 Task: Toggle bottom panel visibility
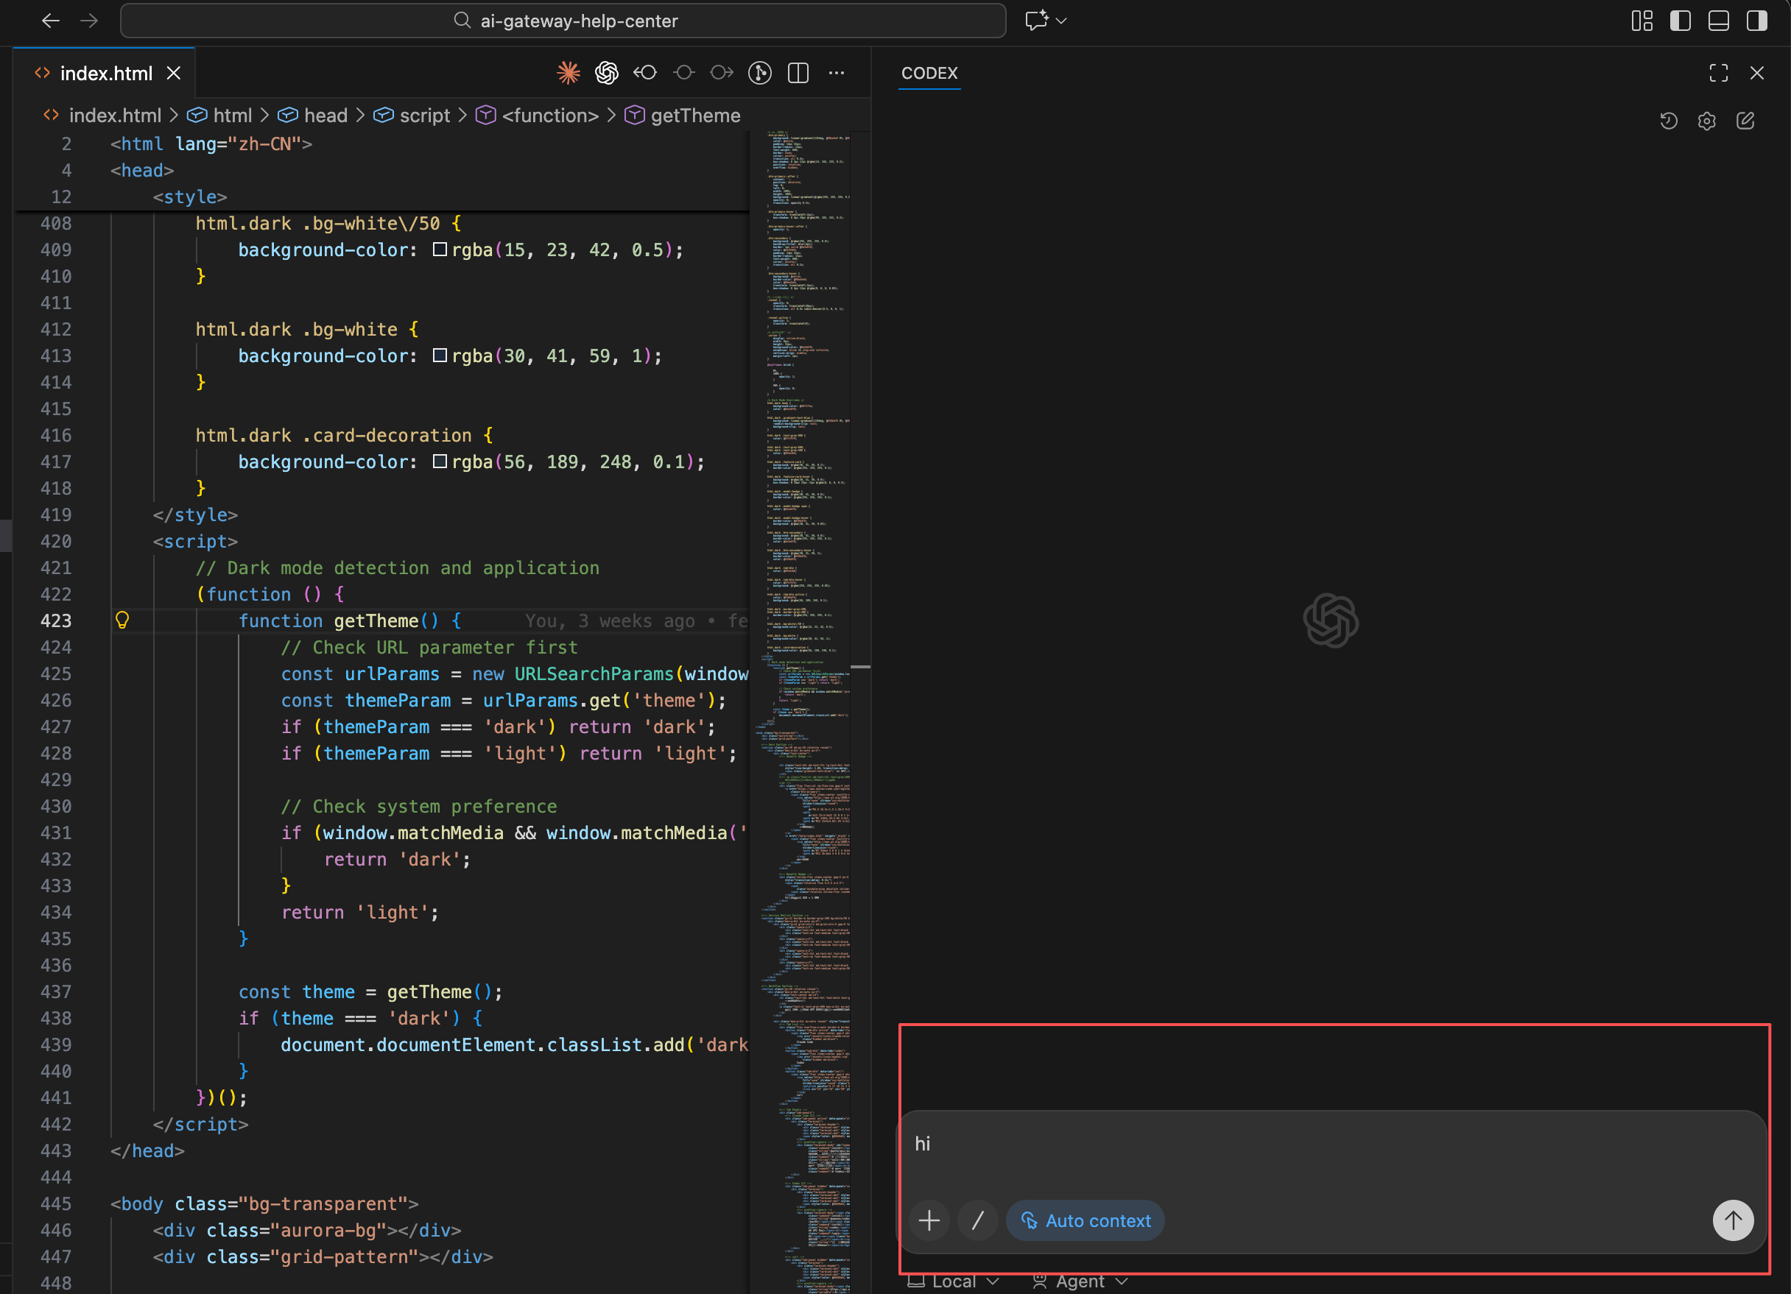(1718, 21)
